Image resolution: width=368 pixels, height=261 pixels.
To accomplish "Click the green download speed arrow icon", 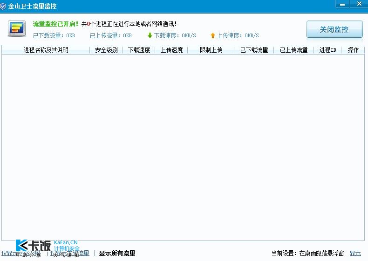I will click(x=150, y=35).
